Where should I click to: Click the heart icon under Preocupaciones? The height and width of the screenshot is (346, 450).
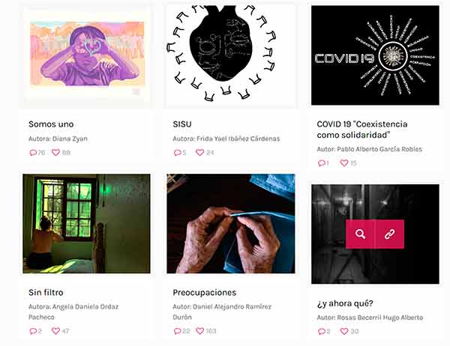[x=199, y=331]
